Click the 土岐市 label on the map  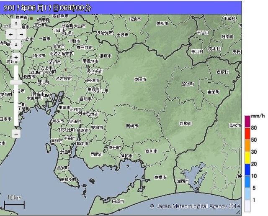(123, 35)
